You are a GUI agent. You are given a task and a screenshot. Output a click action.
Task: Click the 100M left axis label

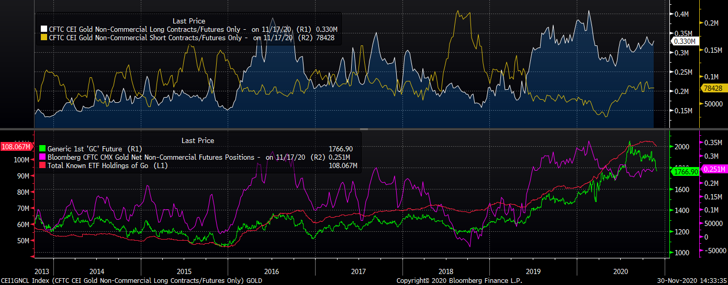point(21,160)
